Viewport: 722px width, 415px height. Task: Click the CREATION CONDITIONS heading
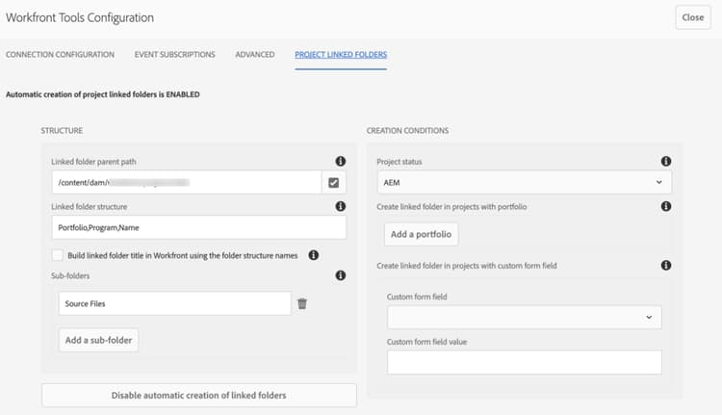tap(407, 131)
